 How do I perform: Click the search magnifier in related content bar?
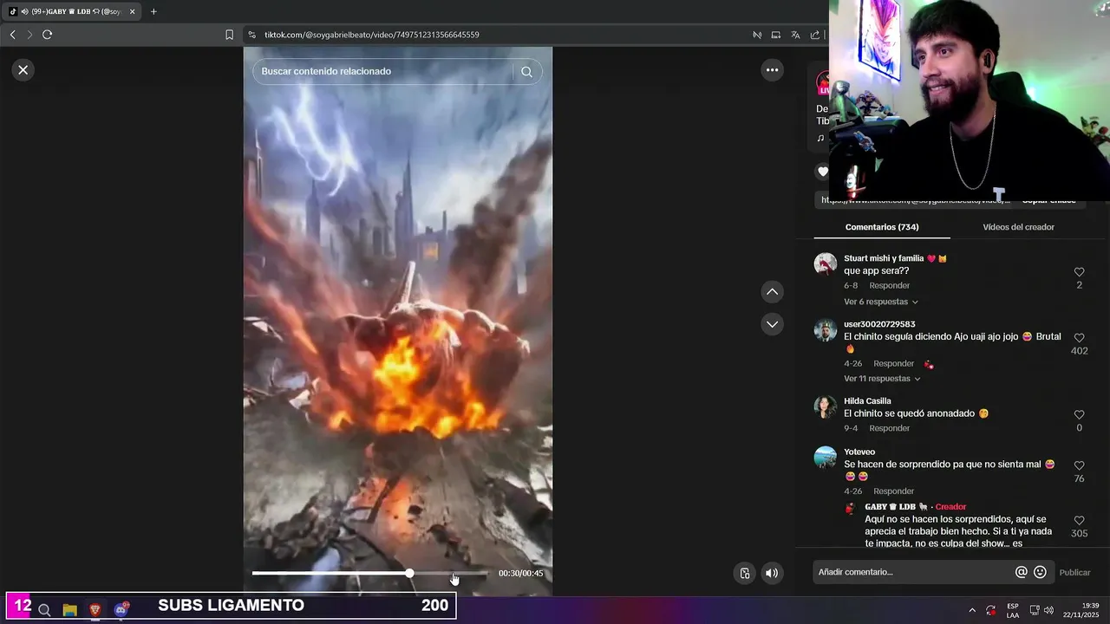click(526, 72)
